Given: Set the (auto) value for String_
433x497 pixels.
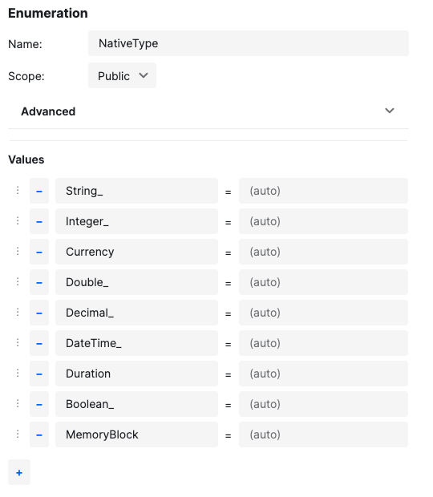Looking at the screenshot, I should (323, 191).
